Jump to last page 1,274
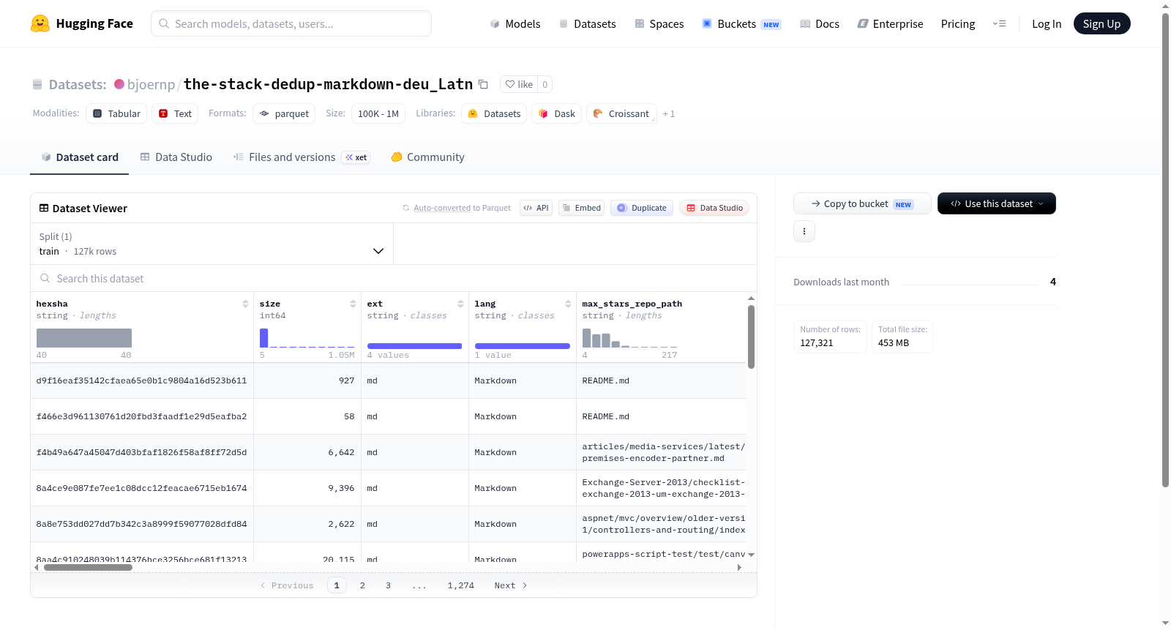1171x630 pixels. click(461, 585)
